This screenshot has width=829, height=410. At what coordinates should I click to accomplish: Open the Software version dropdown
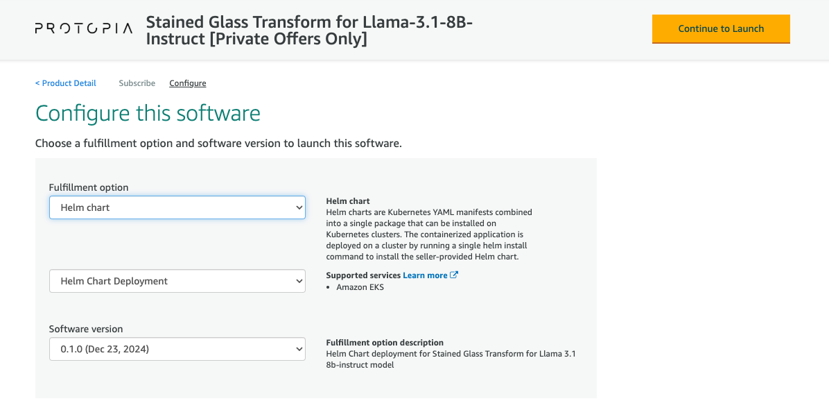(177, 349)
